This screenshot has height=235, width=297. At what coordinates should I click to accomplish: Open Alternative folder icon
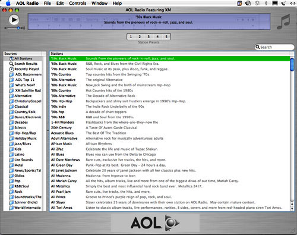point(11,96)
